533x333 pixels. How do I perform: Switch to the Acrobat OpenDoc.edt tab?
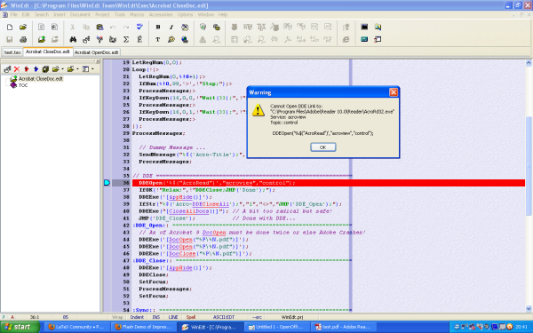click(x=97, y=52)
